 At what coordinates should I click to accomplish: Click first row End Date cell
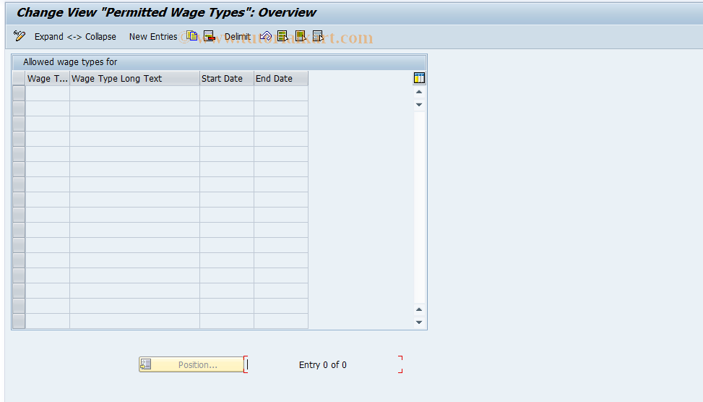pyautogui.click(x=281, y=93)
